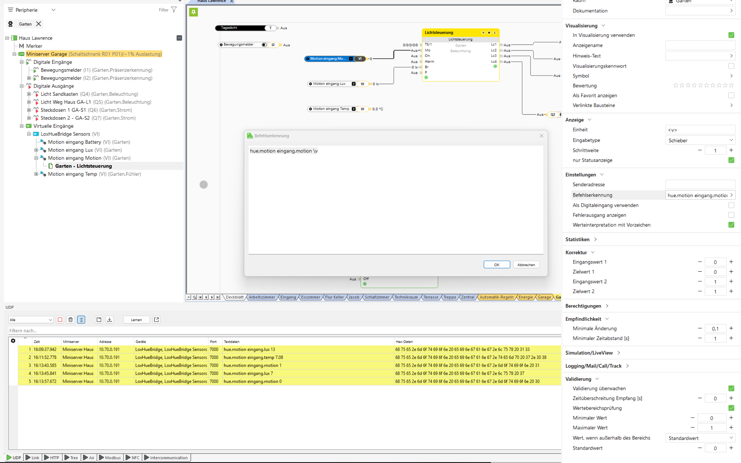Click plus to increase the Schrittweite value
741x463 pixels.
(x=731, y=150)
